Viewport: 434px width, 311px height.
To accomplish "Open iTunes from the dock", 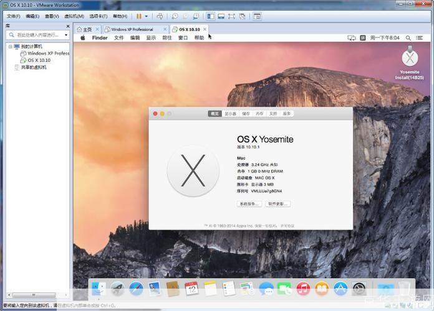I will click(303, 289).
